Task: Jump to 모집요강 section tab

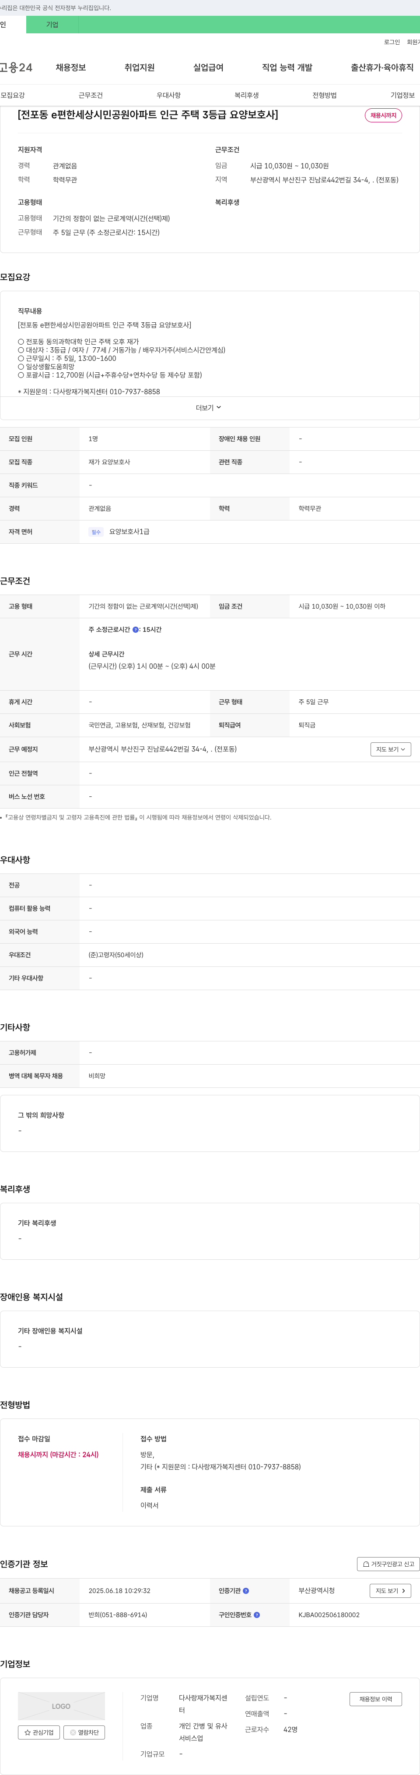Action: [x=12, y=95]
